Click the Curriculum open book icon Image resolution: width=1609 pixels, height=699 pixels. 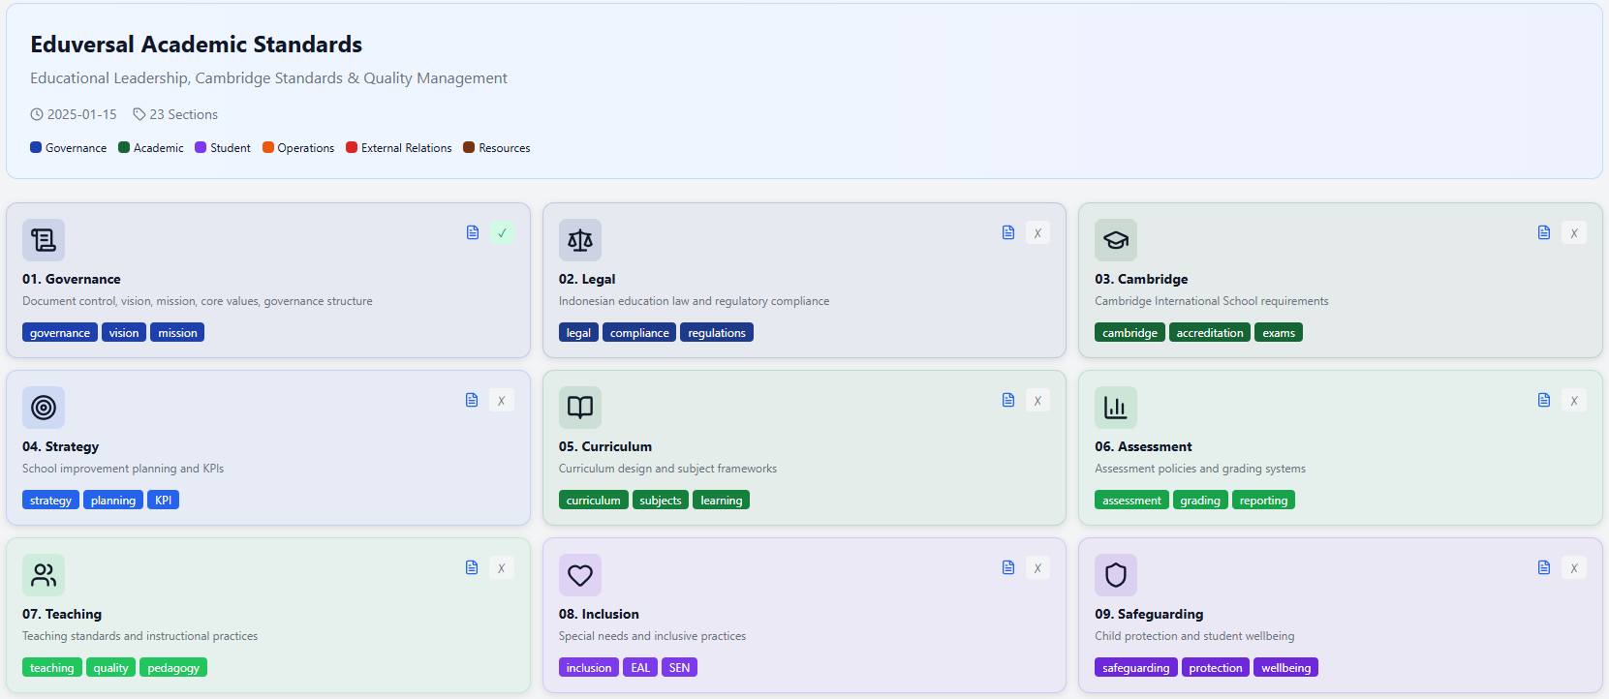[x=579, y=408]
